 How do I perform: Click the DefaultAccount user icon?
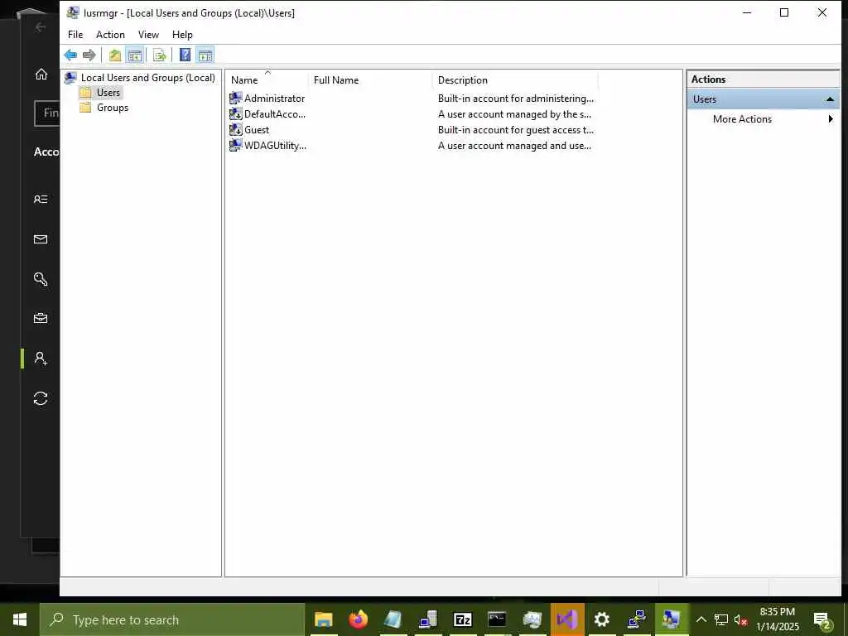click(236, 114)
